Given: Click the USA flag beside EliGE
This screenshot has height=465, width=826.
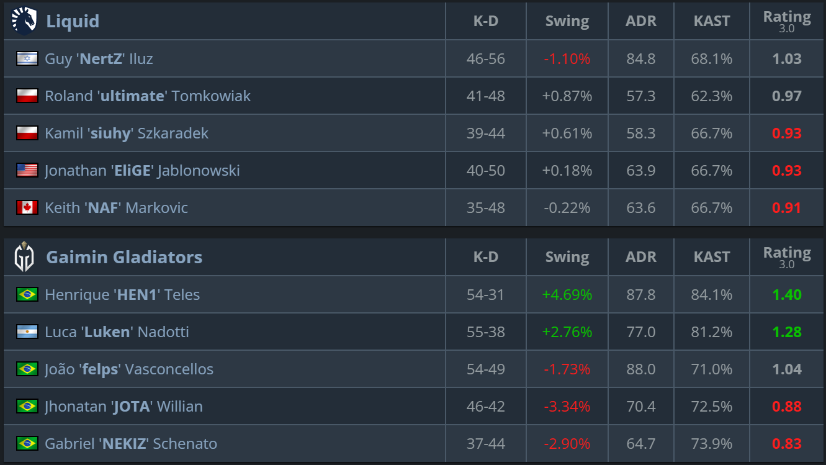Looking at the screenshot, I should pos(27,171).
